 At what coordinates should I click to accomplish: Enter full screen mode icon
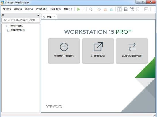point(132,9)
